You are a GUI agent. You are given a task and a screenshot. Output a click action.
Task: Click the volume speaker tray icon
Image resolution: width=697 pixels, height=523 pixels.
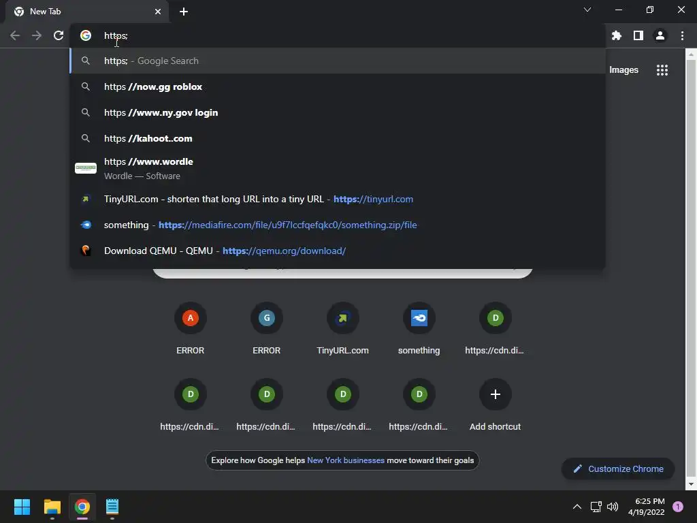point(613,507)
